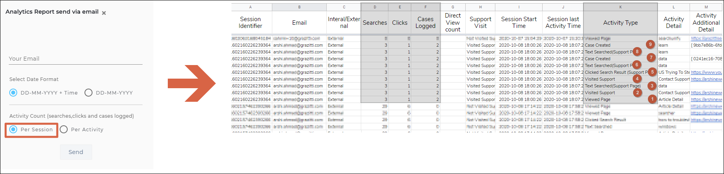Click red marker number 8

(x=637, y=51)
